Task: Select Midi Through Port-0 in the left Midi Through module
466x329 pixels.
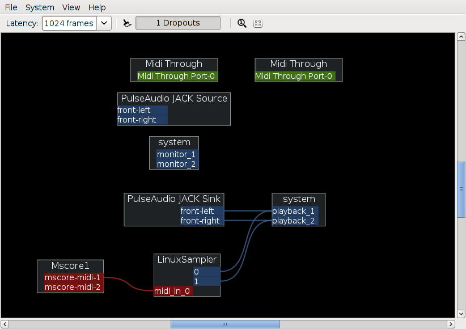Action: point(177,76)
